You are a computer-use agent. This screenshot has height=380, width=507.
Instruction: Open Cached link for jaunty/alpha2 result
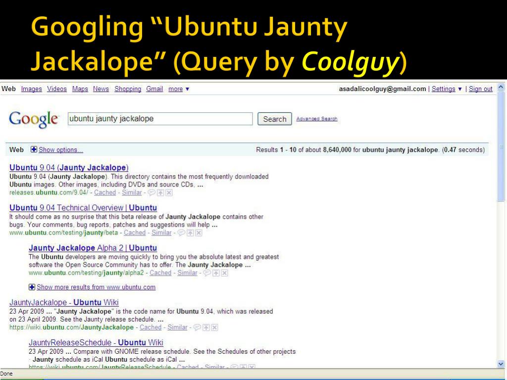(x=161, y=273)
